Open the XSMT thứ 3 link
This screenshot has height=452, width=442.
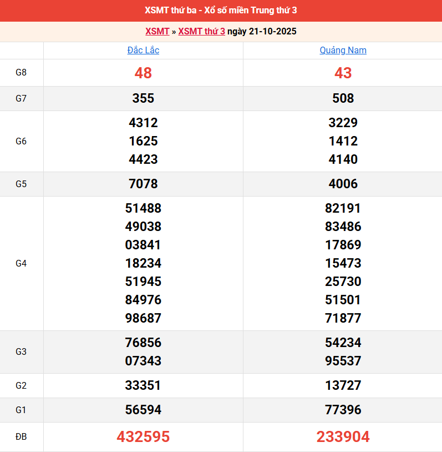pos(201,31)
